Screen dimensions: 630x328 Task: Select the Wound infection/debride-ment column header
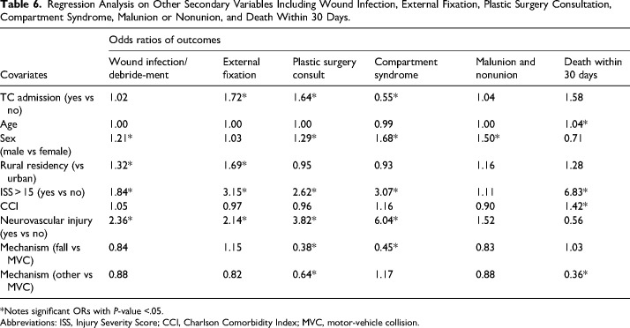click(148, 68)
